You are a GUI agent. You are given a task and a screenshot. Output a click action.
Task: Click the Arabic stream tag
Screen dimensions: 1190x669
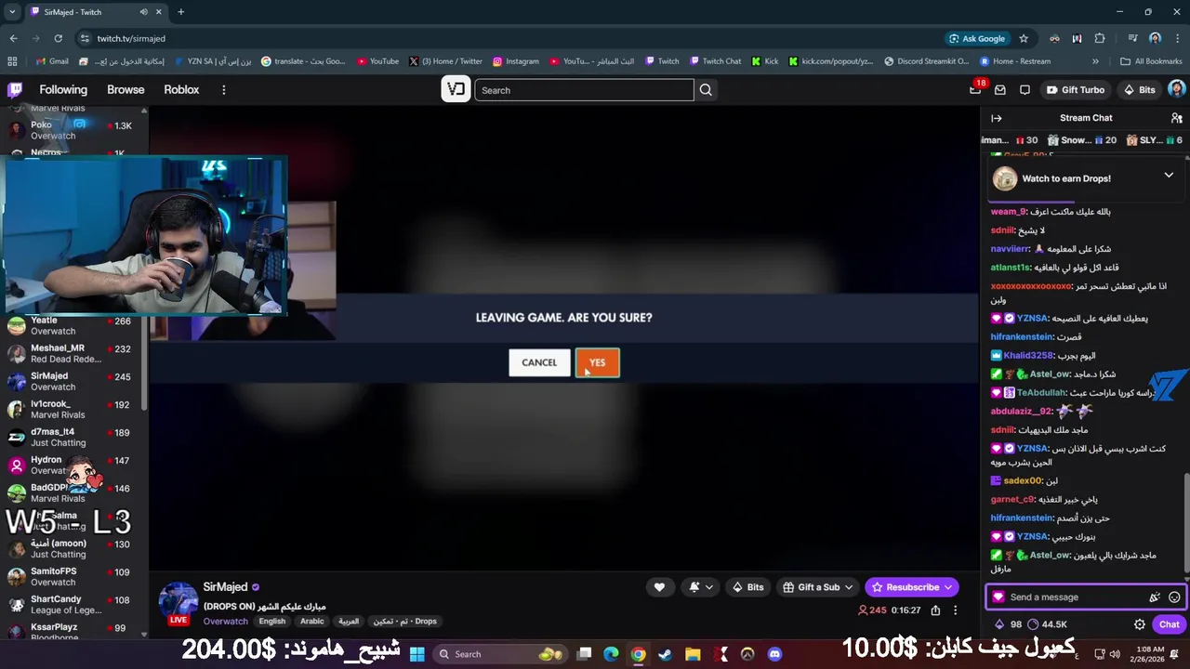(x=312, y=622)
